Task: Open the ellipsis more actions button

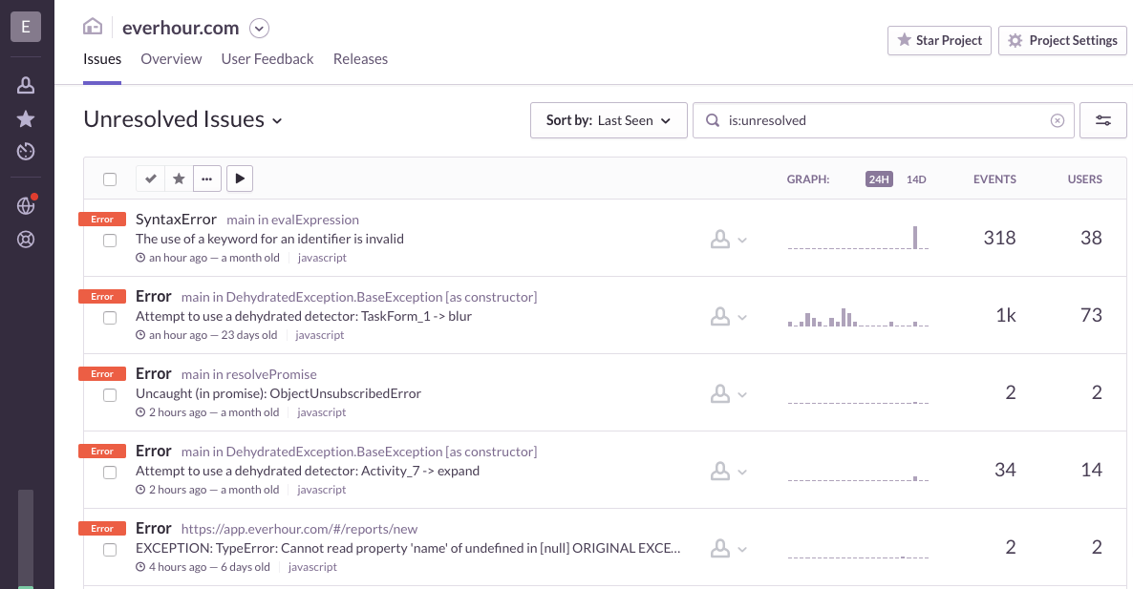Action: (x=206, y=179)
